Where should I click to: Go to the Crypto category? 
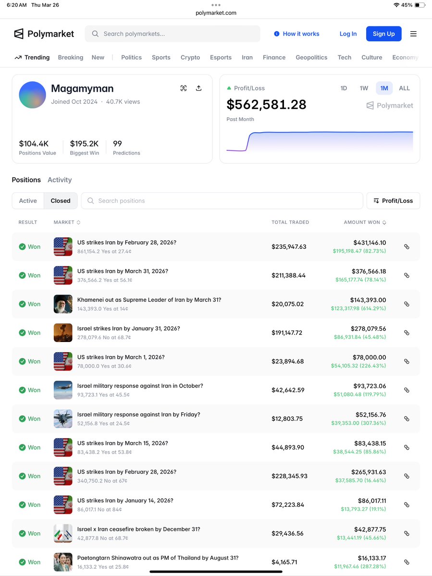[190, 58]
